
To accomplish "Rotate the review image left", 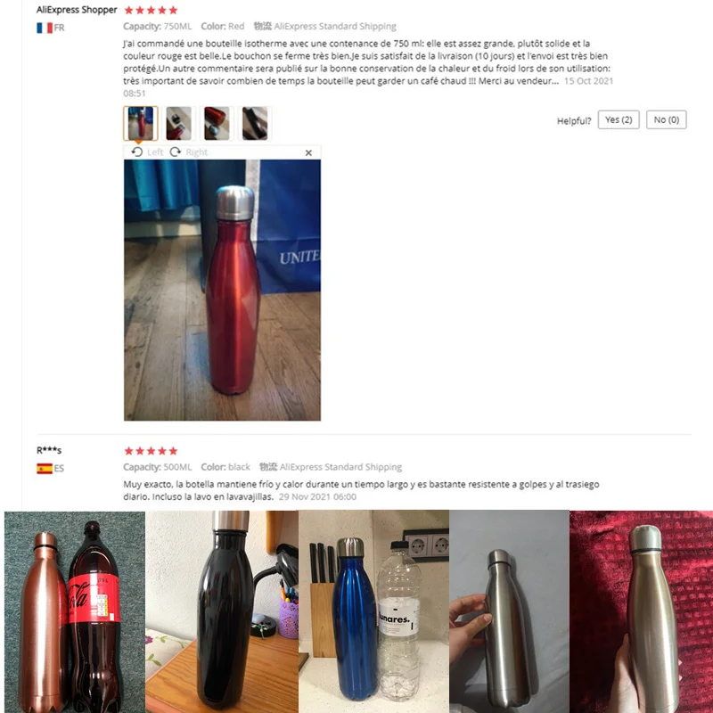I will (x=147, y=152).
